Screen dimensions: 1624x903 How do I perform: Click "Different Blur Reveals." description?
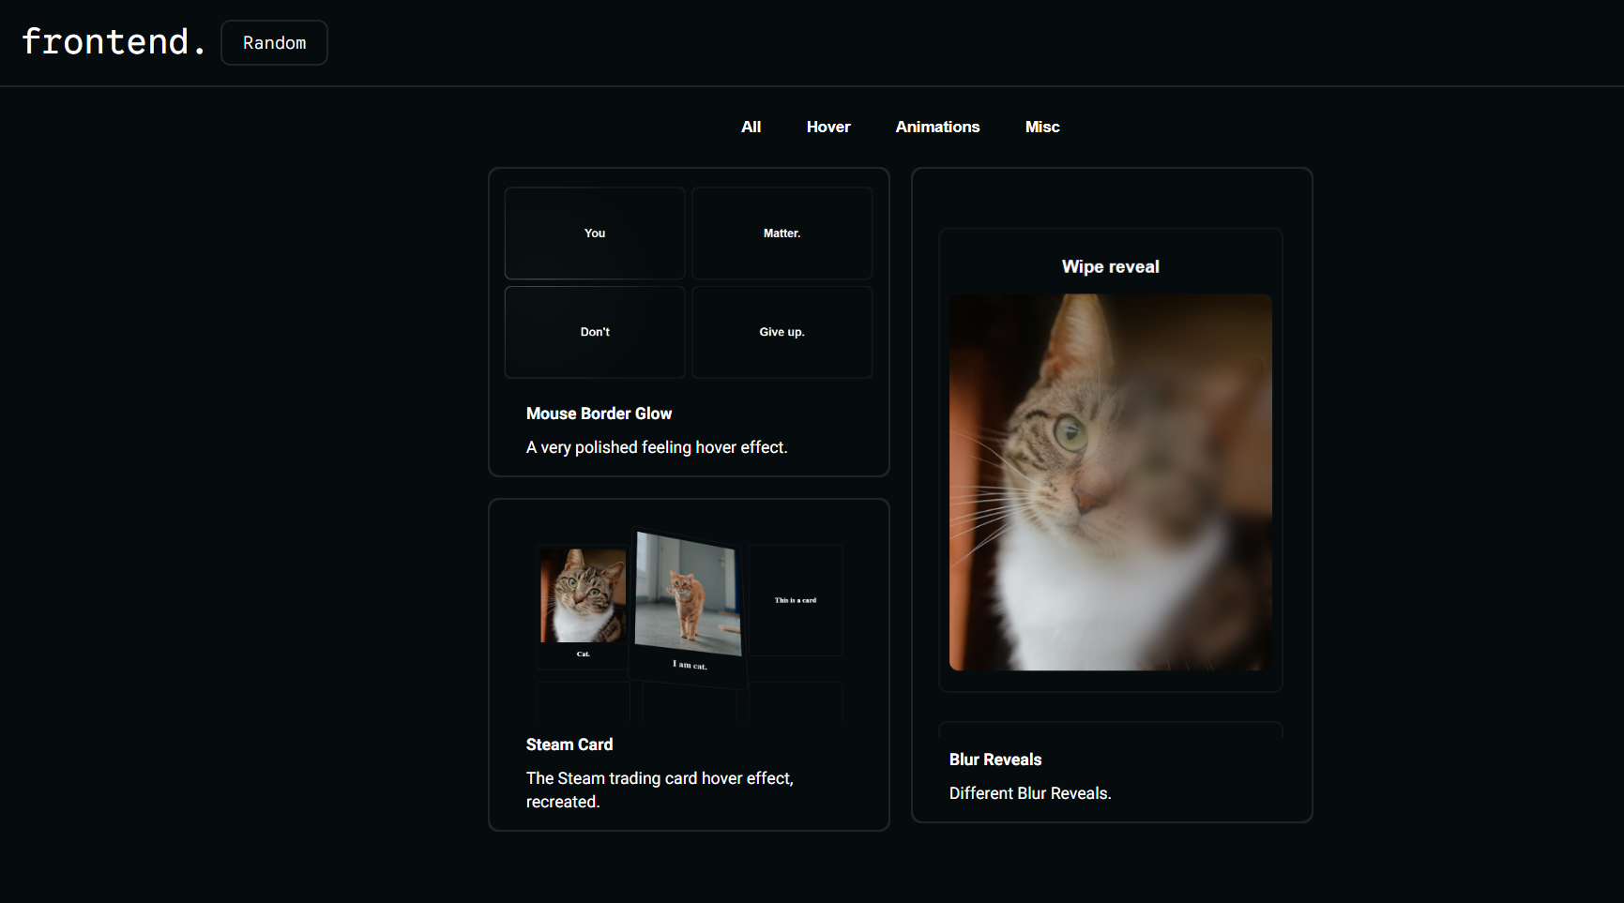pos(1029,793)
